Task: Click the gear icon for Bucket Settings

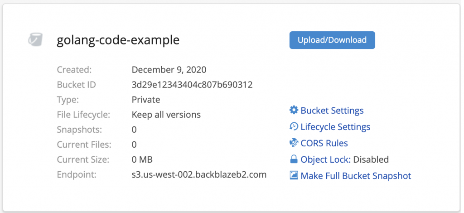Action: pos(294,110)
